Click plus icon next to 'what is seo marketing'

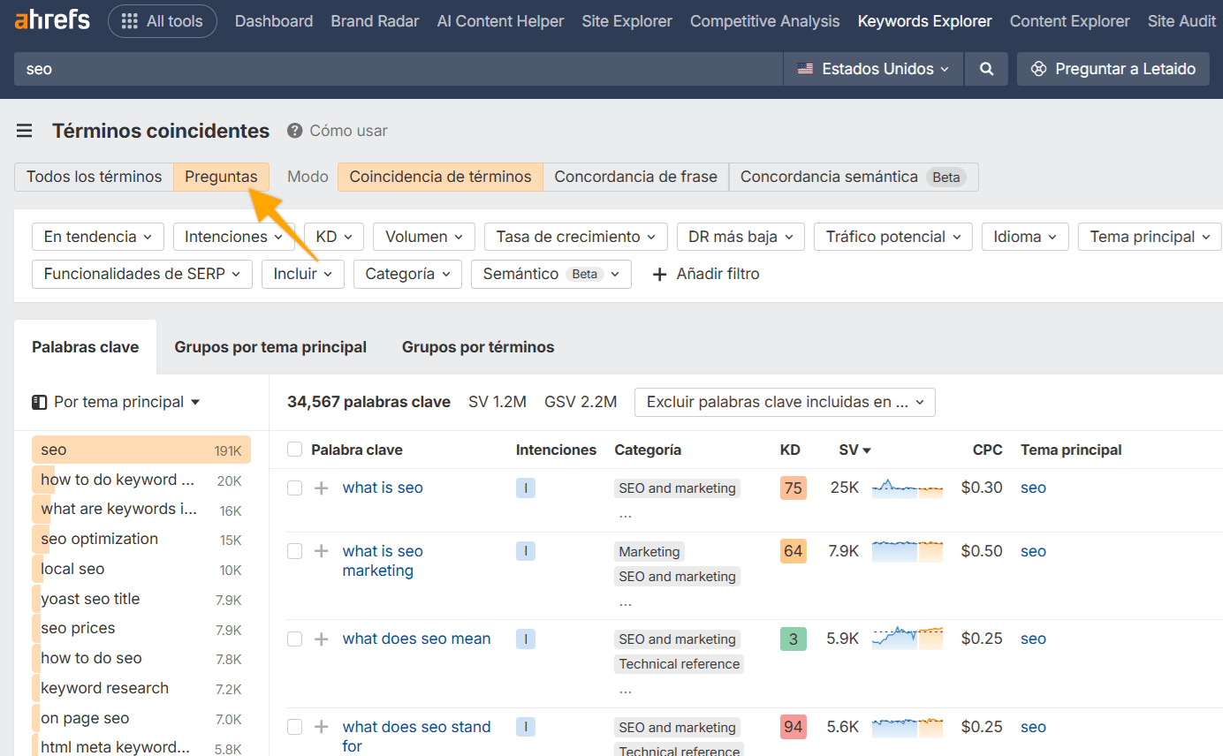coord(322,551)
